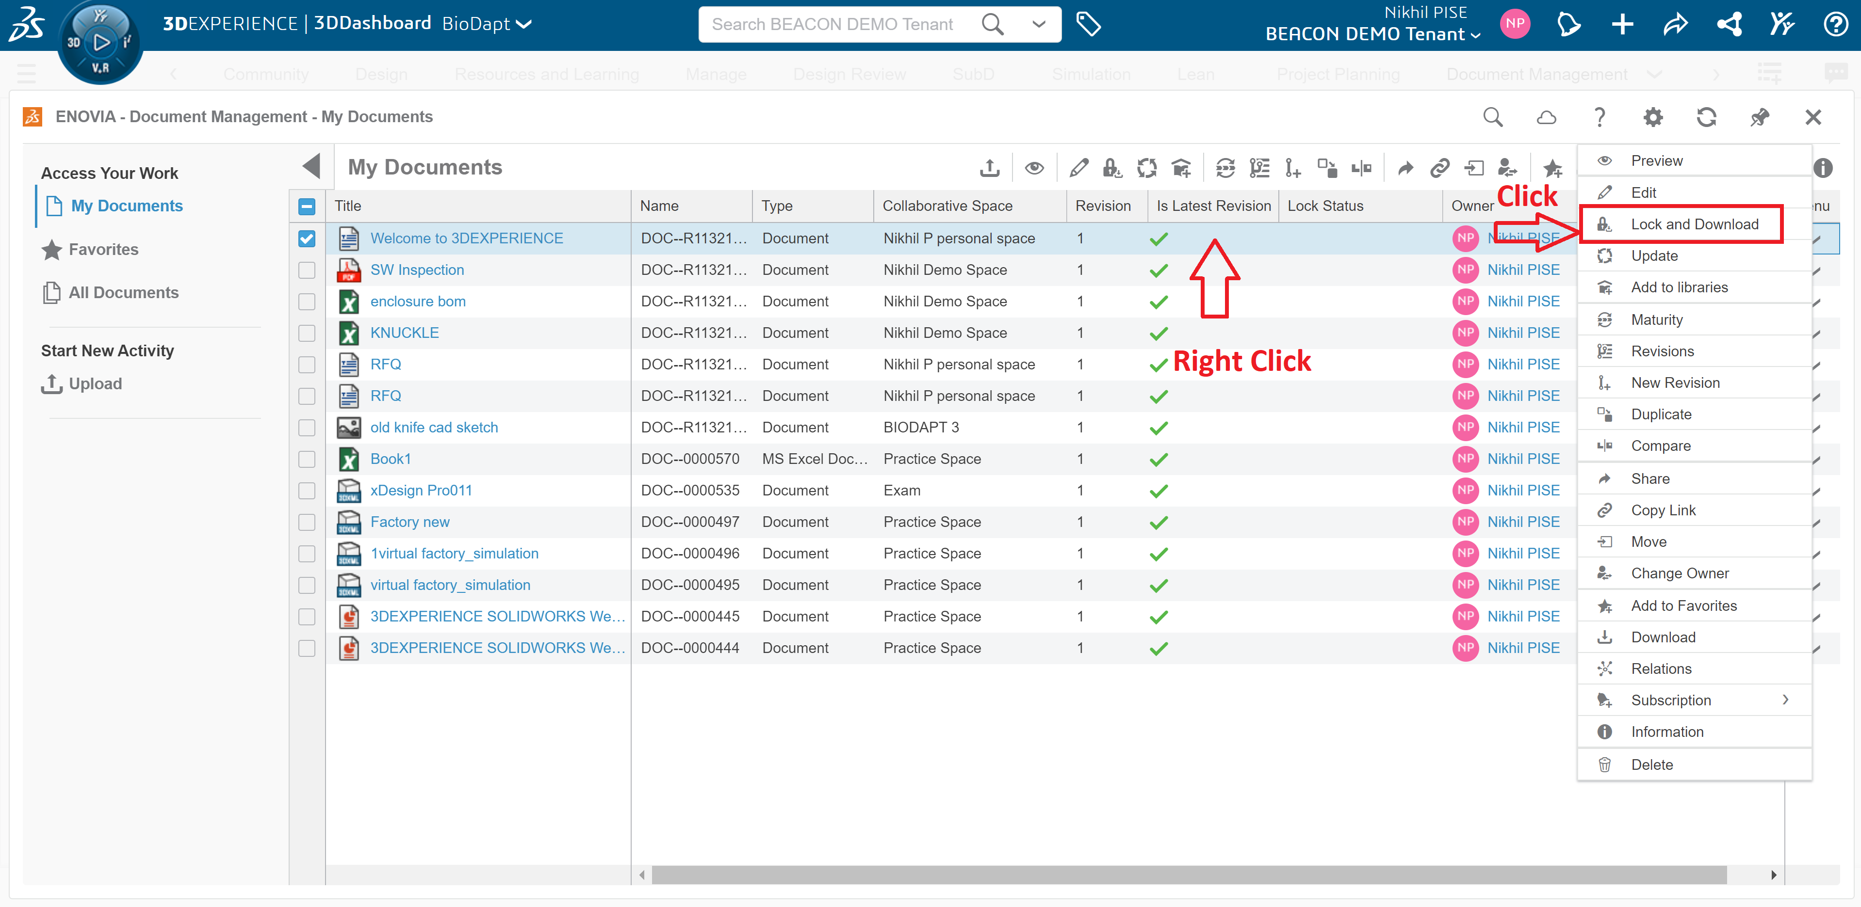
Task: Click the preview eye icon in toolbar
Action: pos(1034,168)
